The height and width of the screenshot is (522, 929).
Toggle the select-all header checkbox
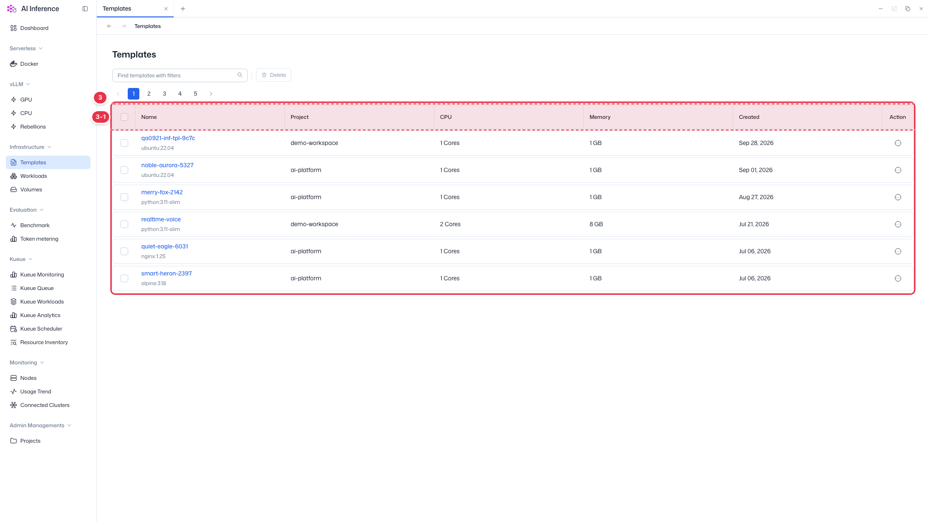tap(124, 117)
